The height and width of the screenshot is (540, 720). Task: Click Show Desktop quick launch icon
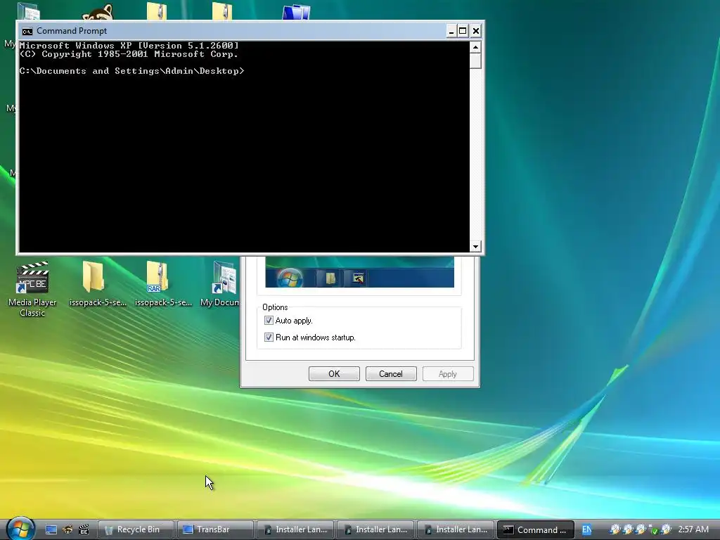click(x=51, y=530)
